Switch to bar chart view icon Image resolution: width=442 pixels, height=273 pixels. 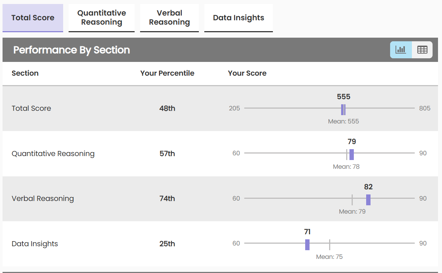pyautogui.click(x=401, y=50)
